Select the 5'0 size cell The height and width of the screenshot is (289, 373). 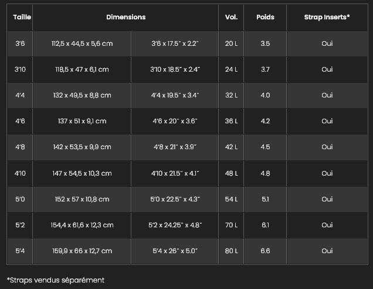(21, 199)
